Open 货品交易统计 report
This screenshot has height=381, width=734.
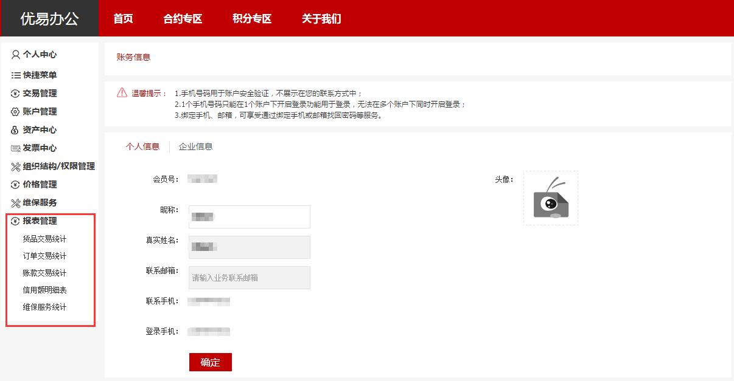[44, 239]
